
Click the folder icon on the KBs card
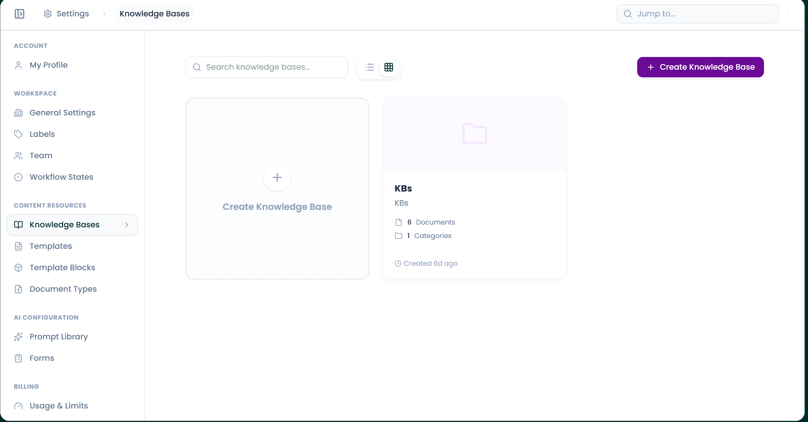[475, 133]
